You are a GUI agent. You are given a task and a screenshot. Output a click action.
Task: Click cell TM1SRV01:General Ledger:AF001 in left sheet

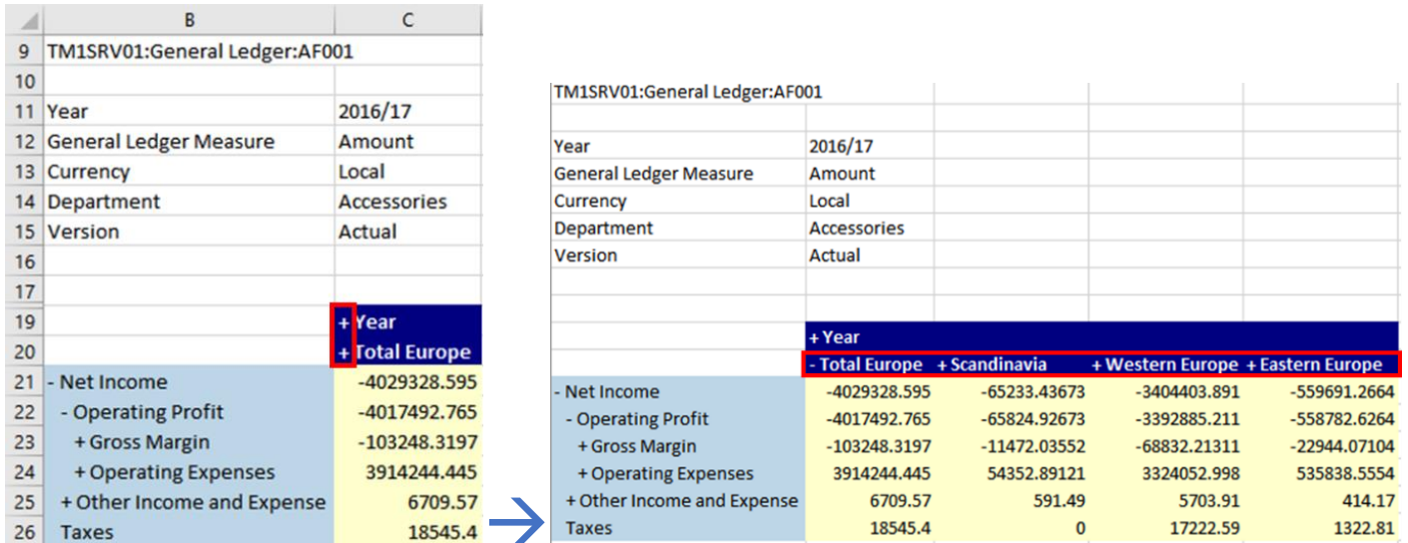pos(200,51)
